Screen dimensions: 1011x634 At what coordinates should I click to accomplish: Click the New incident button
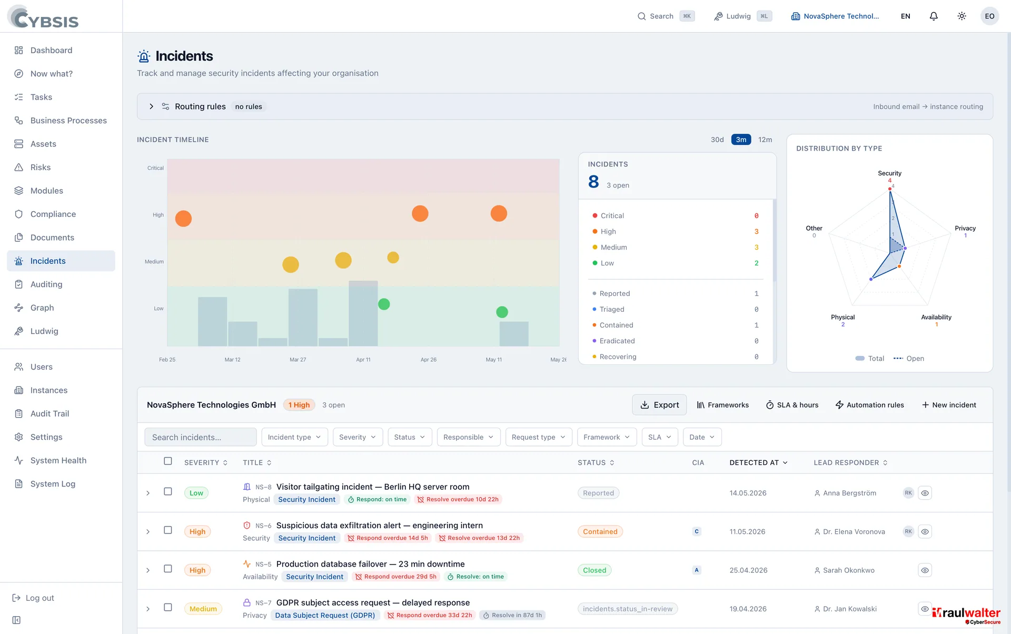[x=949, y=405]
